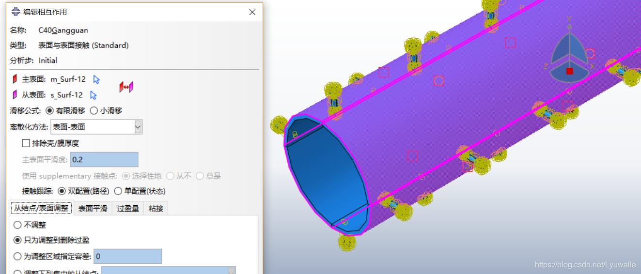The image size is (641, 274).
Task: Click the m_Surf-12 surface name
Action: coord(68,79)
